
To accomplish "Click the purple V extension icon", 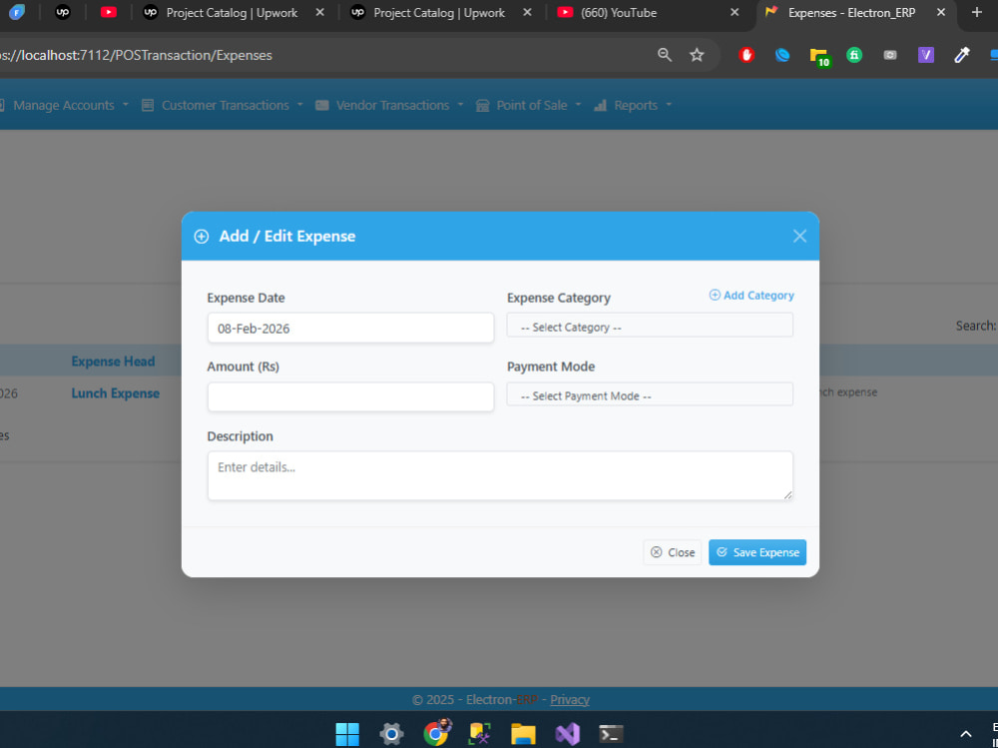I will click(x=925, y=56).
